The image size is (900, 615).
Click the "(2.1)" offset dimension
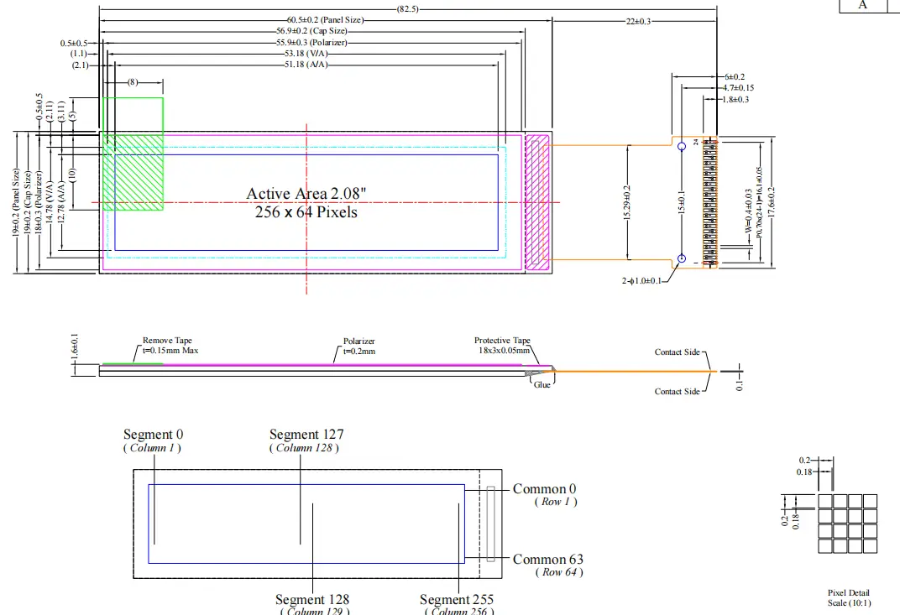pos(80,65)
